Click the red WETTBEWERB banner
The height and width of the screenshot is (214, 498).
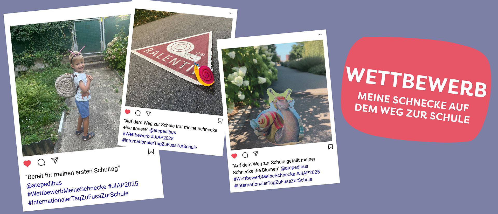point(416,89)
